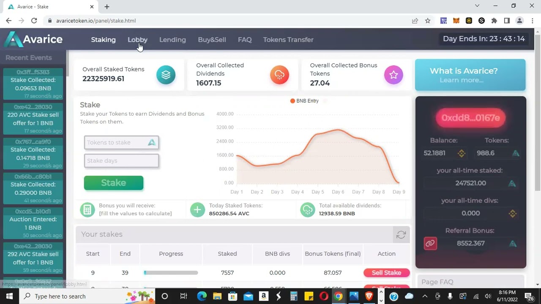Click the Tokens to stake input field
This screenshot has height=304, width=541.
[x=121, y=143]
